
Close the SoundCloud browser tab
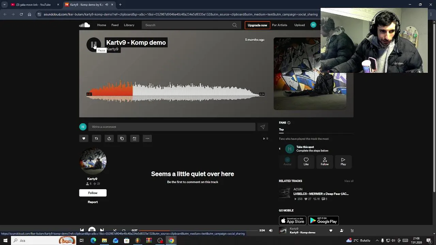pos(112,5)
